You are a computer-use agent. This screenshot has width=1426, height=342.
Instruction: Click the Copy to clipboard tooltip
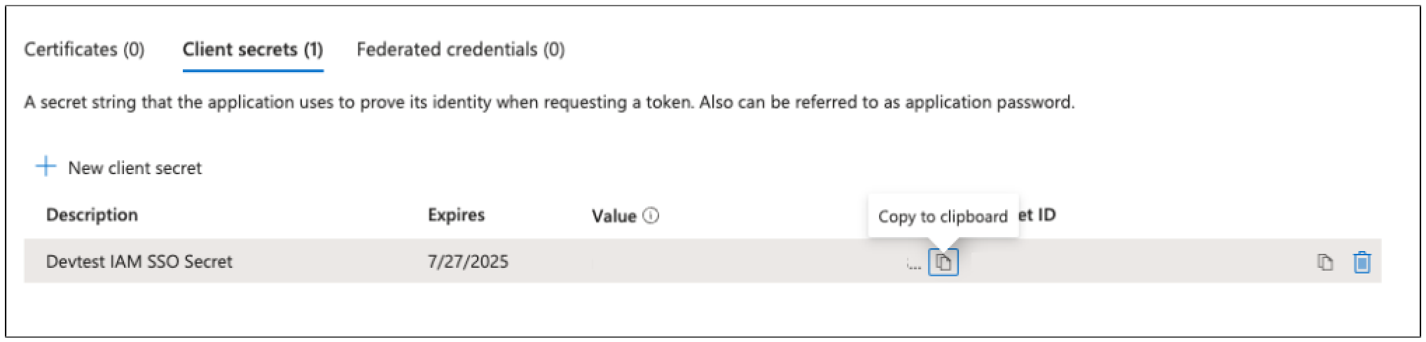942,217
